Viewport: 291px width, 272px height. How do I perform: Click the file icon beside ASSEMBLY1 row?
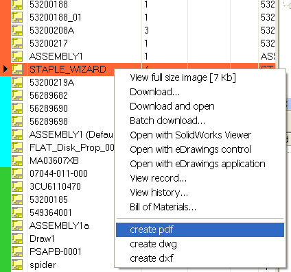pyautogui.click(x=17, y=56)
